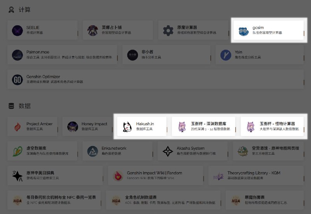Click the SEELIE round purple icon
Image resolution: width=311 pixels, height=214 pixels.
pyautogui.click(x=17, y=30)
